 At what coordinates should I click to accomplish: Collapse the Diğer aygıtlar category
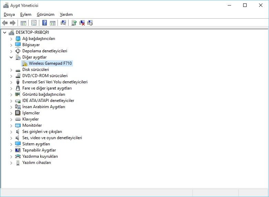[x=11, y=57]
